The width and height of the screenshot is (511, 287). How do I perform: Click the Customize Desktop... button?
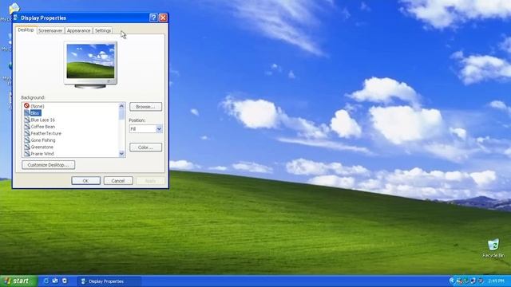[48, 165]
